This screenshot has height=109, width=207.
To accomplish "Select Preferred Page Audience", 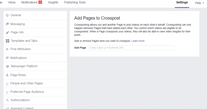I will pyautogui.click(x=35, y=92).
